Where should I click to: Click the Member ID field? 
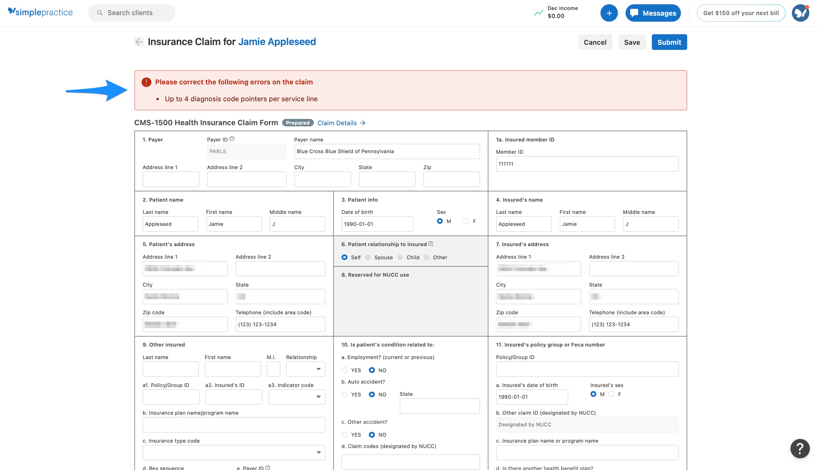point(587,164)
